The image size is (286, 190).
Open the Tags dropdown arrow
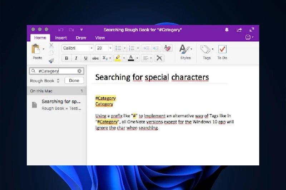[x=213, y=49]
